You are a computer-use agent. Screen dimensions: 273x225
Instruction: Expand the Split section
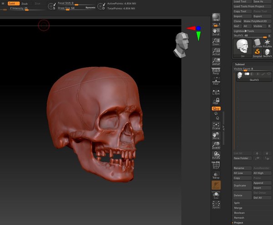[x=237, y=203]
